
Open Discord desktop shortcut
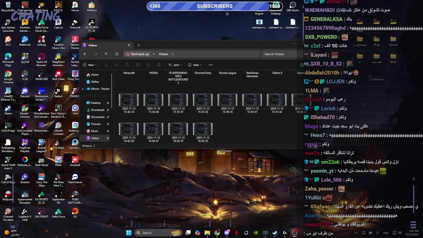click(x=25, y=93)
